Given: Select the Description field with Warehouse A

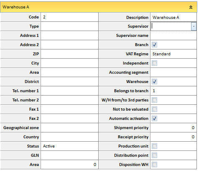Looking at the screenshot, I should tap(173, 17).
